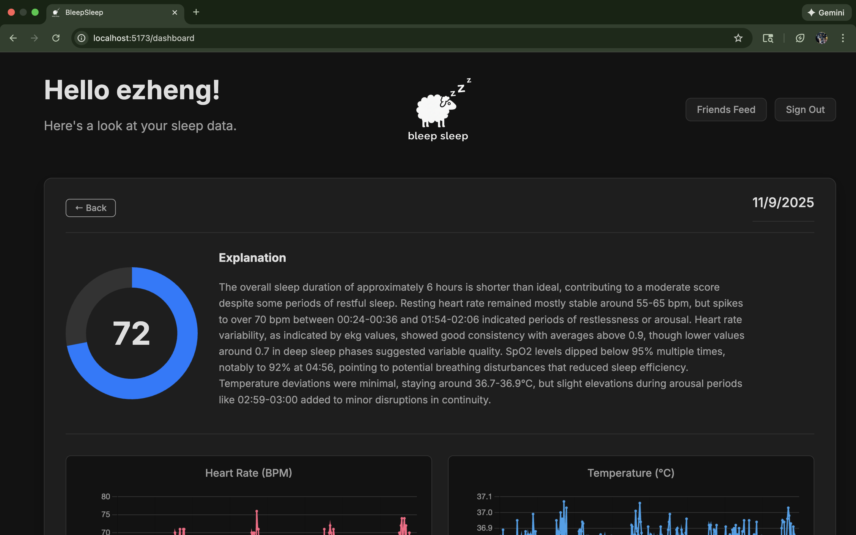The height and width of the screenshot is (535, 856).
Task: Click the browser forward arrow
Action: click(34, 38)
